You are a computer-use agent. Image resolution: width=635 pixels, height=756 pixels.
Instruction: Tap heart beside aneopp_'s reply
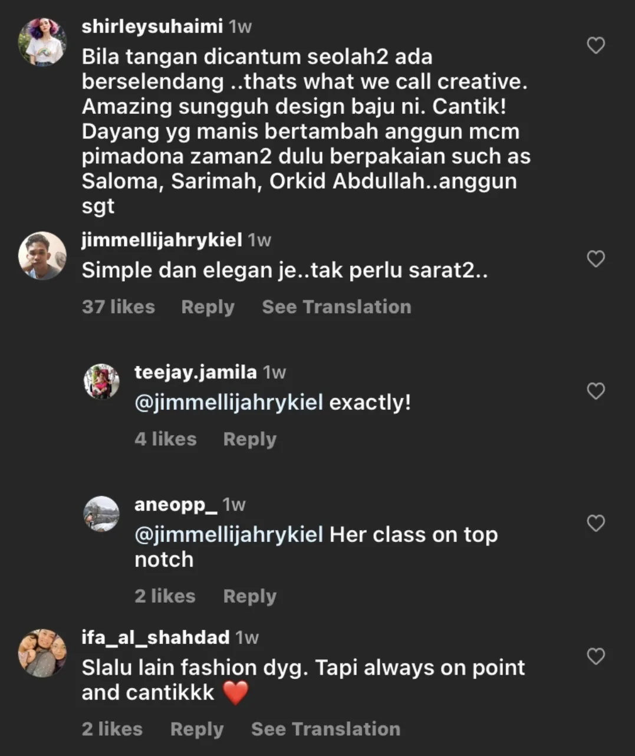(596, 523)
